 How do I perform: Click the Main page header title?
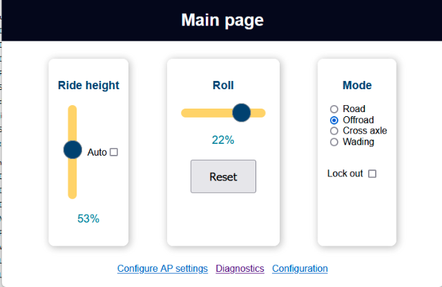(x=222, y=20)
